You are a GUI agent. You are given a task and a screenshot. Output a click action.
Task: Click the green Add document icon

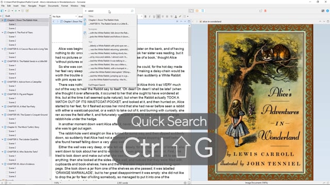click(x=16, y=11)
